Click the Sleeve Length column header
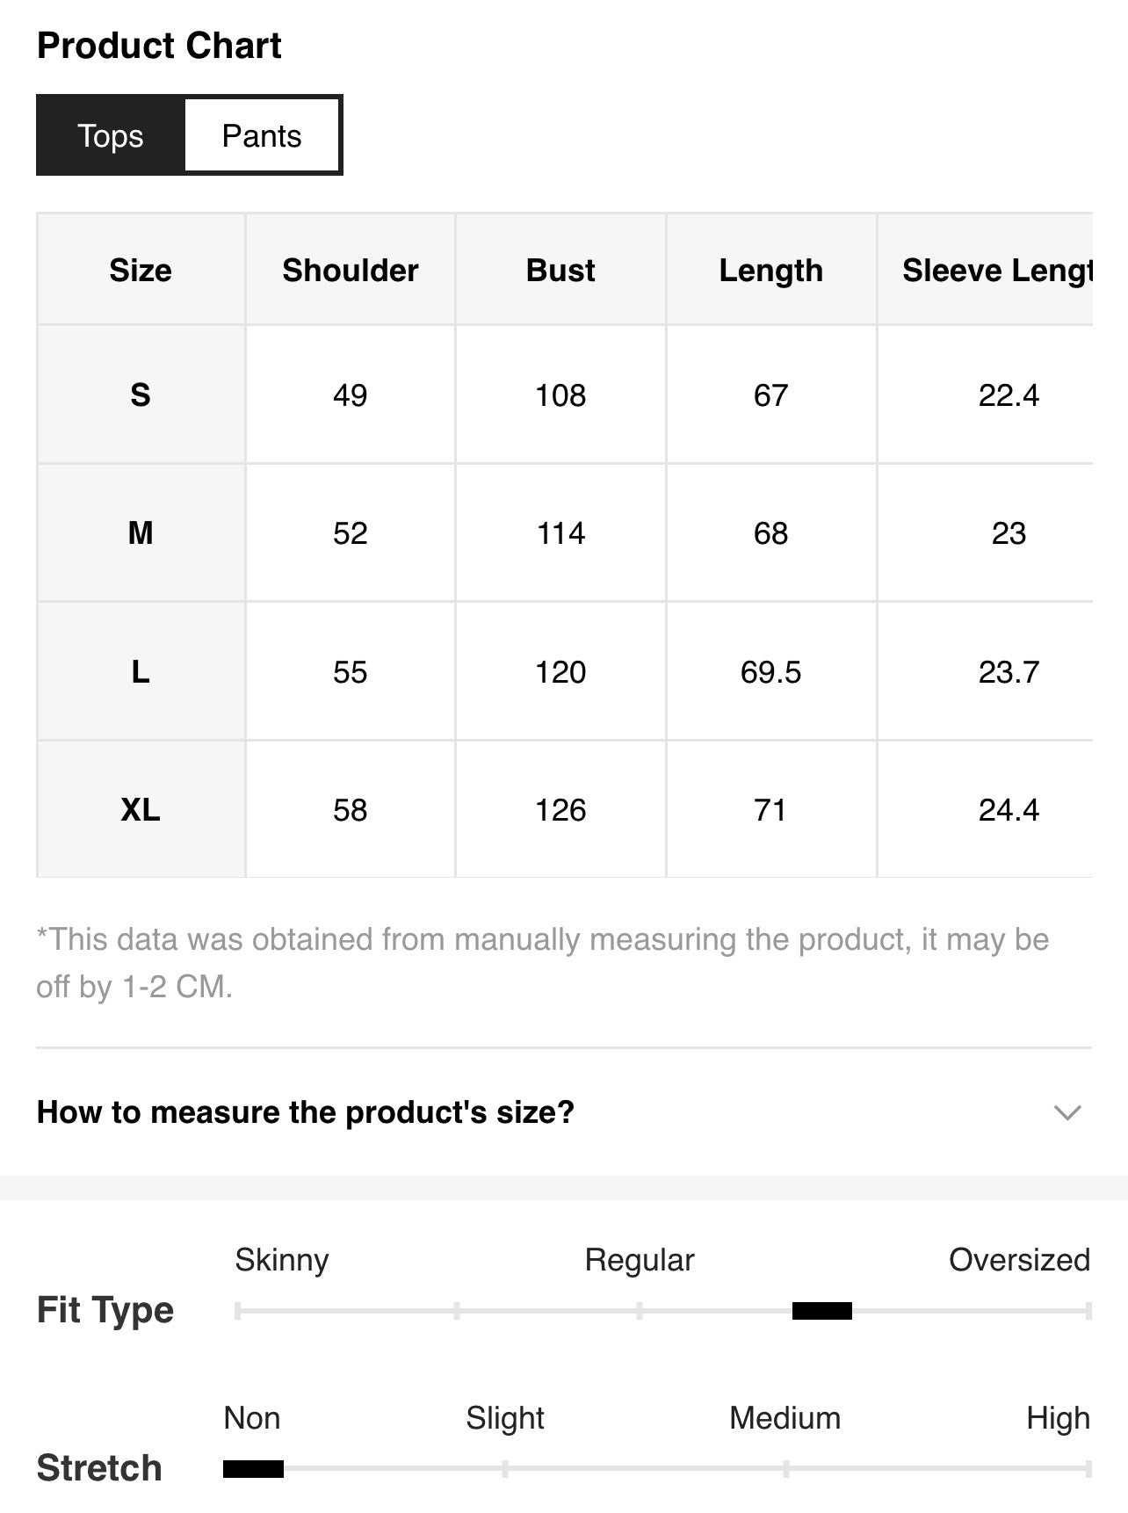 [986, 270]
